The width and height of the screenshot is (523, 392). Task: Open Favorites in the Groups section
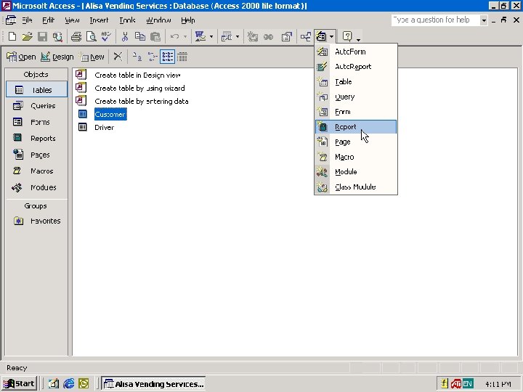click(36, 221)
